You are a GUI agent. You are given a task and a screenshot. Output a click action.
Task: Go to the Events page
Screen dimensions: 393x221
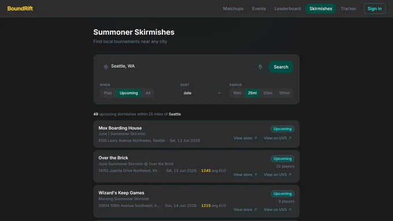[259, 9]
